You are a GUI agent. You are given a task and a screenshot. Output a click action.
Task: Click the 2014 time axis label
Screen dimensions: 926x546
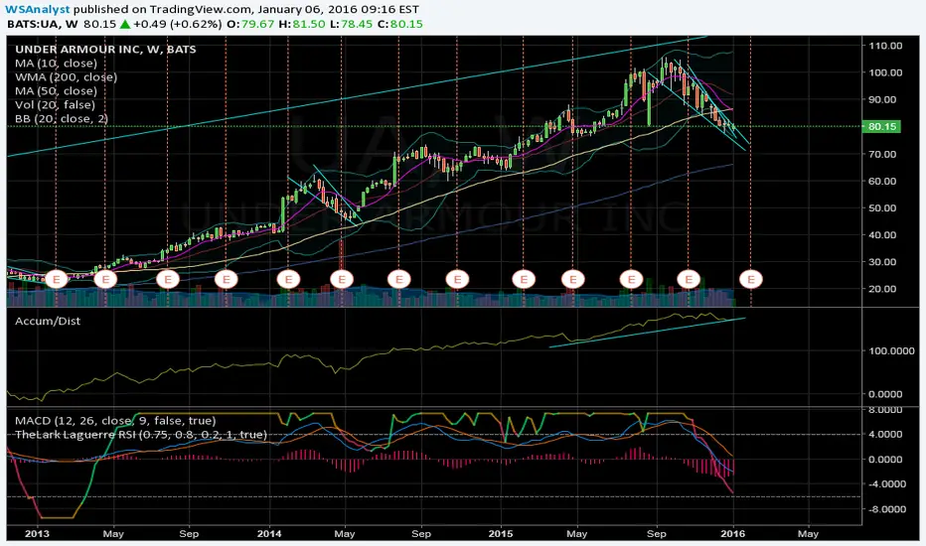[x=269, y=534]
